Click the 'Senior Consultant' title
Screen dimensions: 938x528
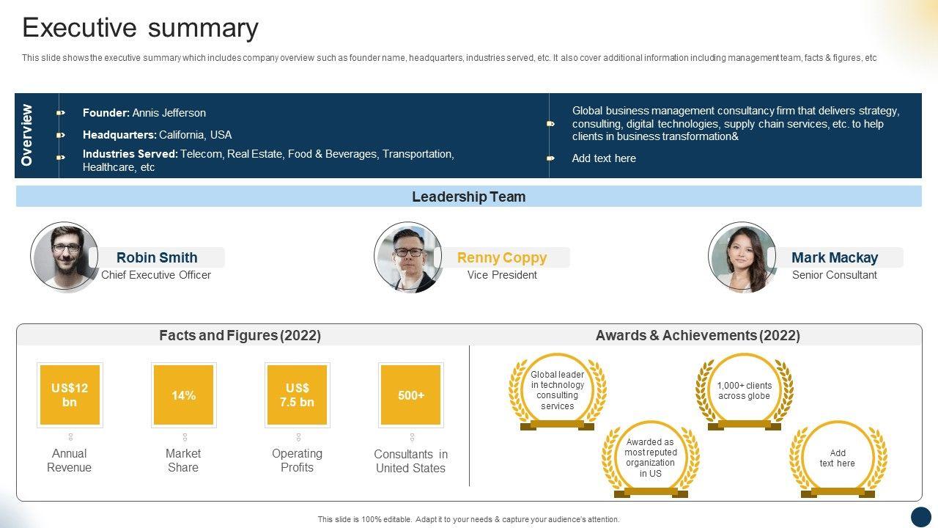pos(835,275)
